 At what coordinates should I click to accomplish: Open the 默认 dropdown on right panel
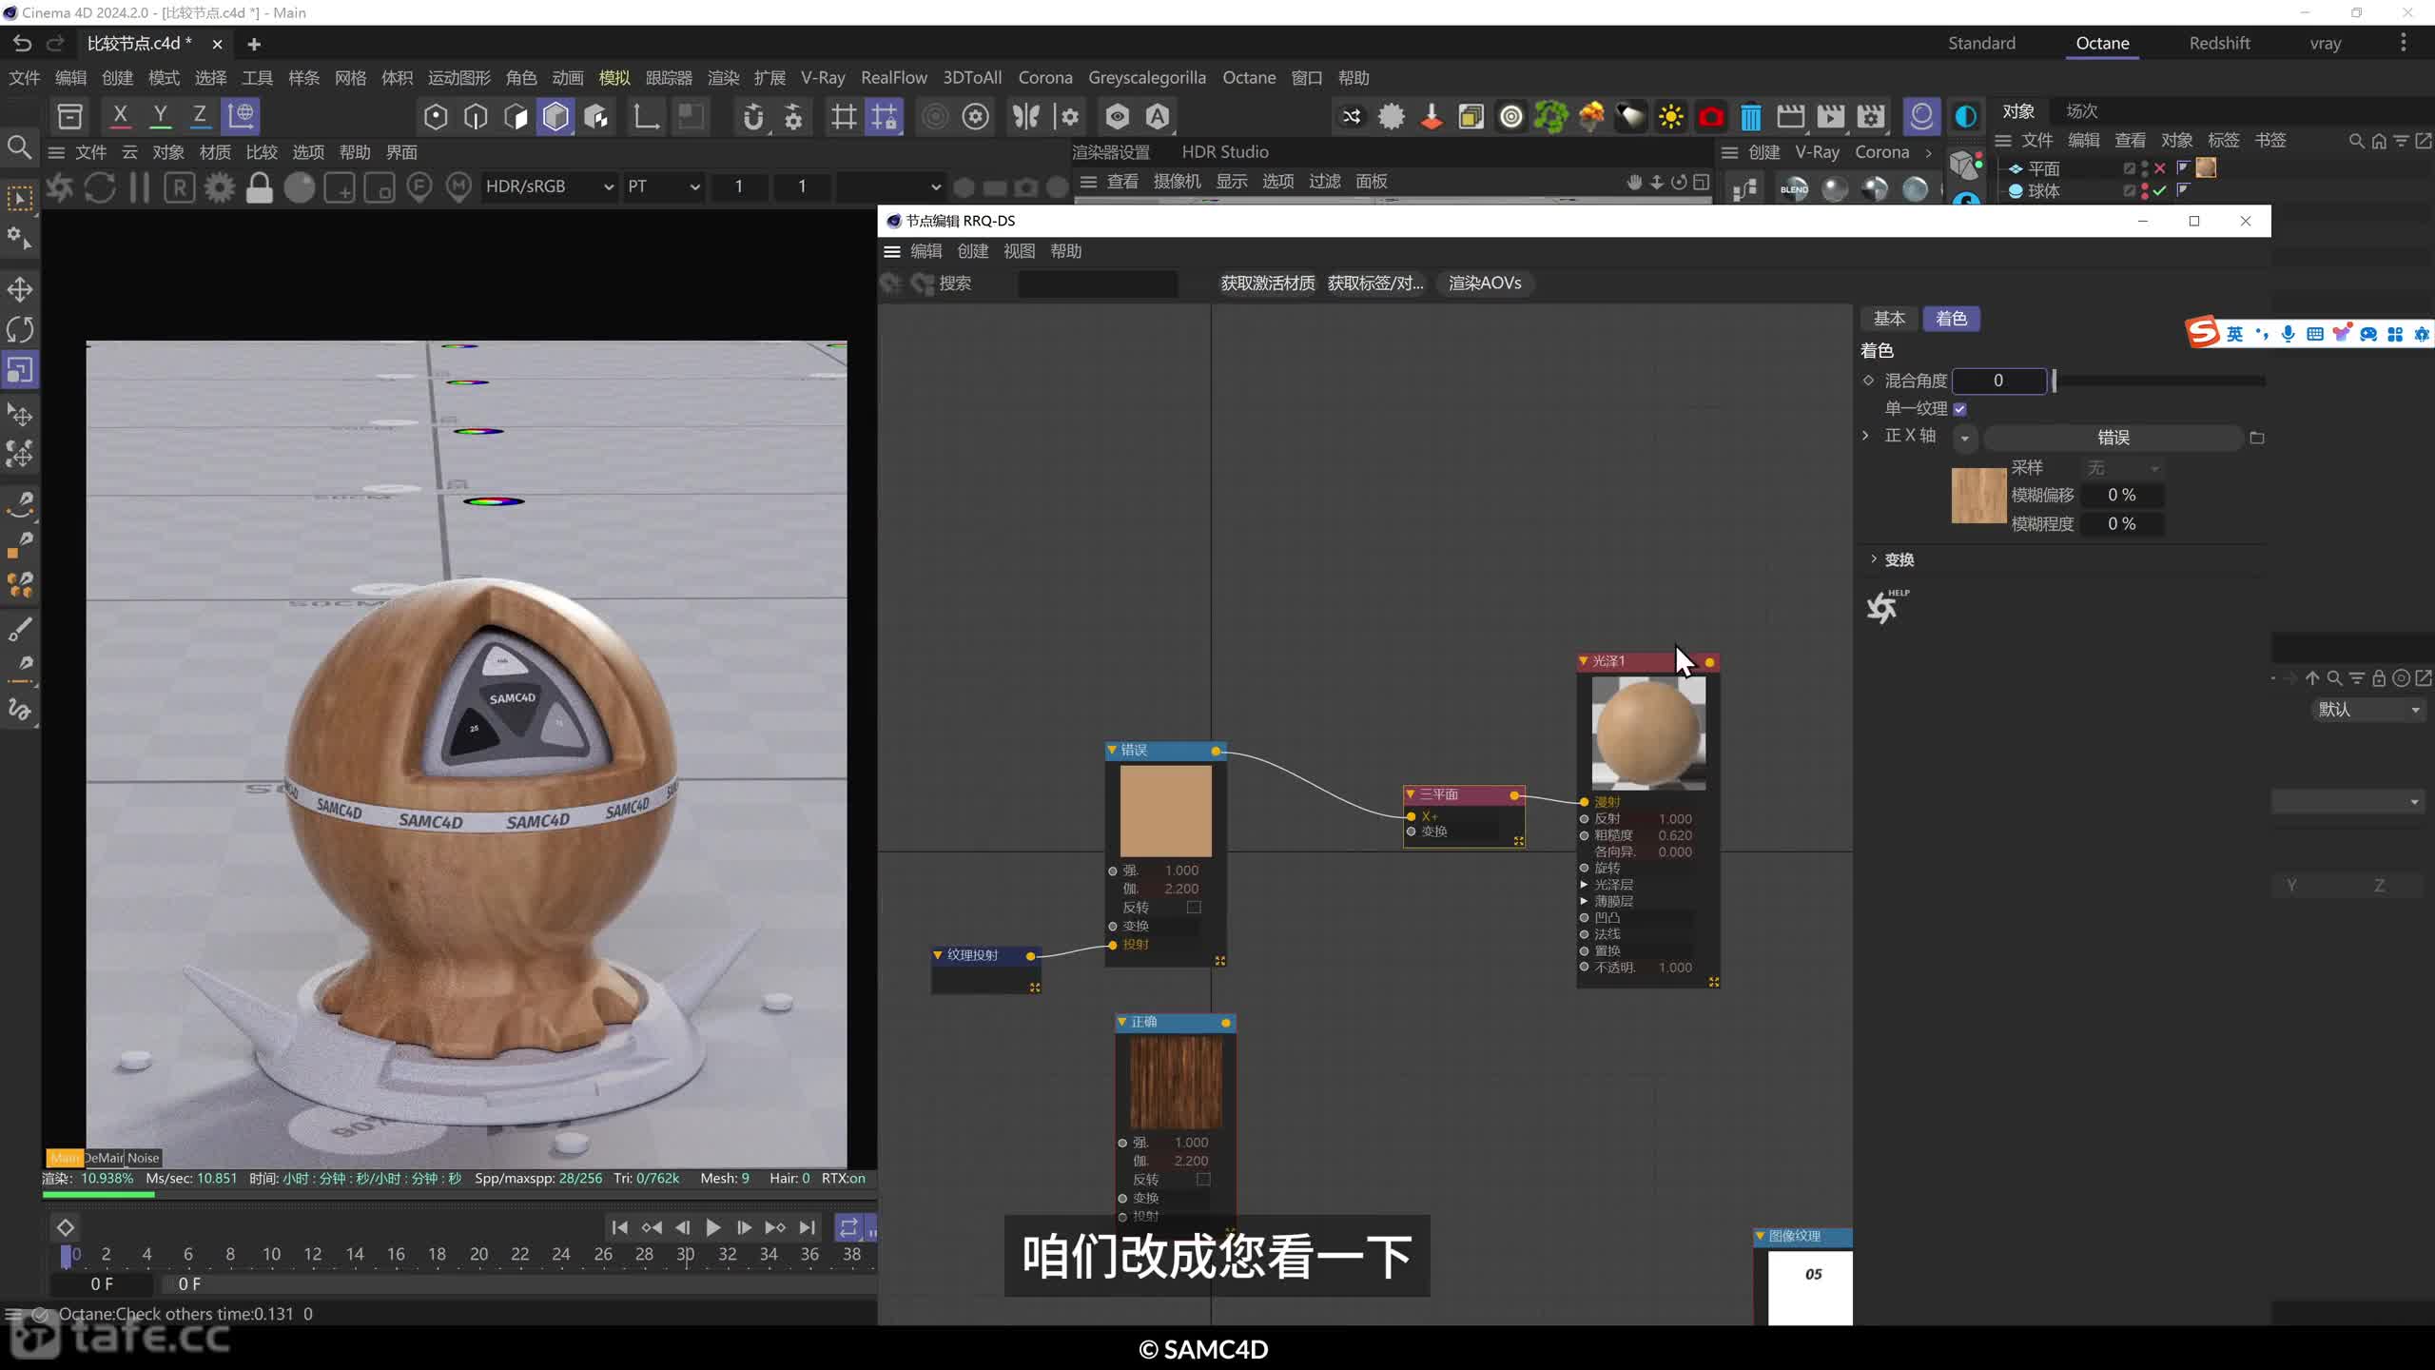tap(2367, 710)
